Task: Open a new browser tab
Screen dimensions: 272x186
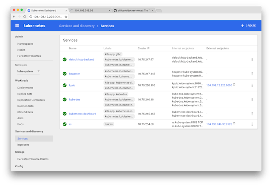Action: pyautogui.click(x=159, y=11)
